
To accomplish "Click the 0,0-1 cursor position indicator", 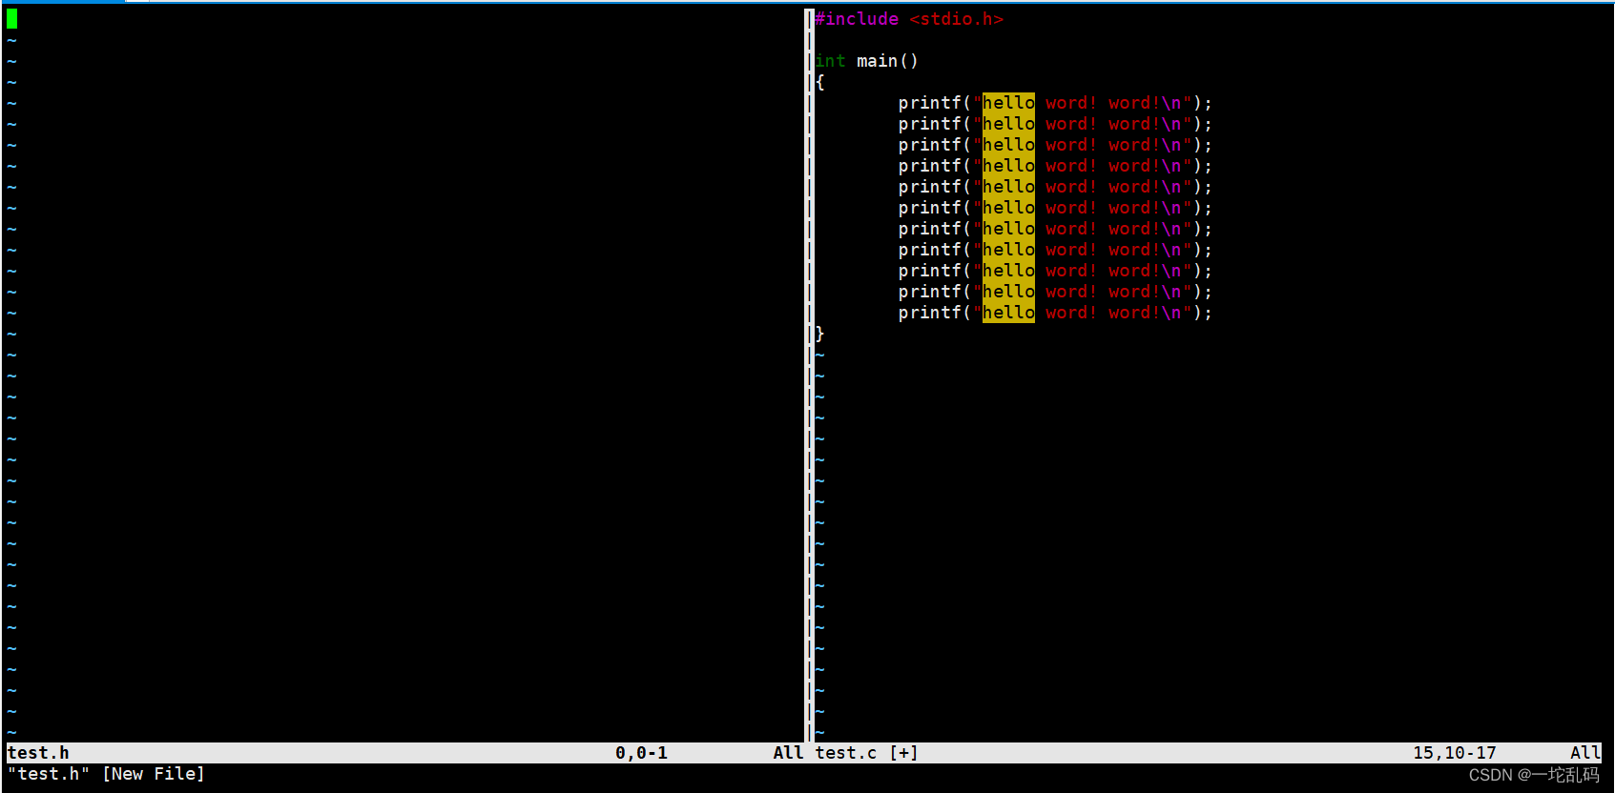I will click(641, 753).
